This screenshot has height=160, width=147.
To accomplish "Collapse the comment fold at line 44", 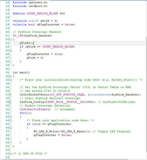I will (x=11, y=121).
